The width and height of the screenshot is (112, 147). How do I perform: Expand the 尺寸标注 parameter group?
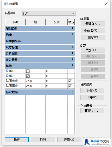click(72, 47)
